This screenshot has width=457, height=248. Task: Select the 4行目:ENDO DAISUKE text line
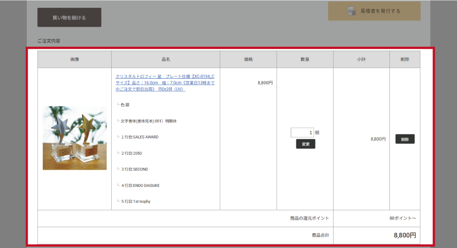pyautogui.click(x=140, y=186)
